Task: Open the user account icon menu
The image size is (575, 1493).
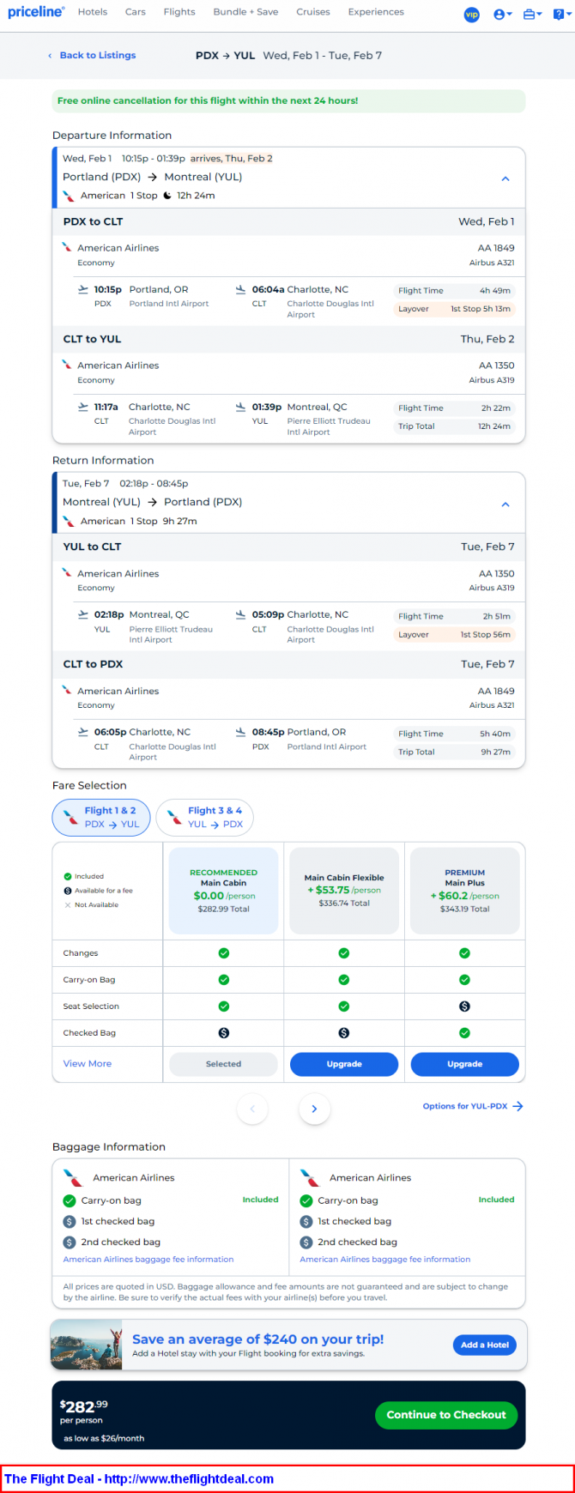Action: point(502,14)
